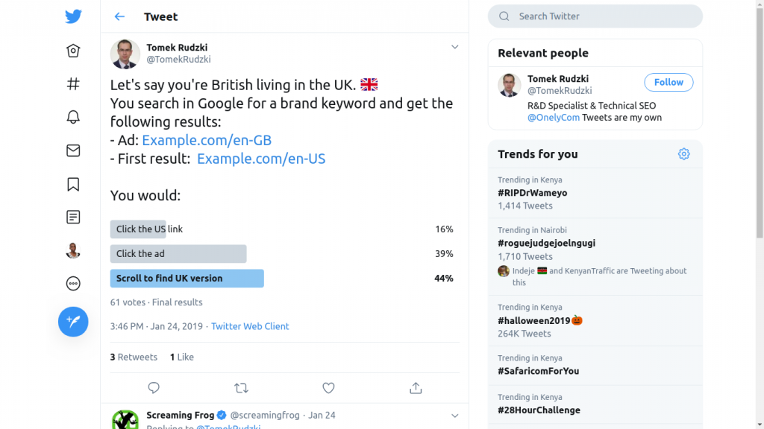Viewport: 764px width, 429px height.
Task: Expand the tweet options chevron
Action: pos(454,48)
